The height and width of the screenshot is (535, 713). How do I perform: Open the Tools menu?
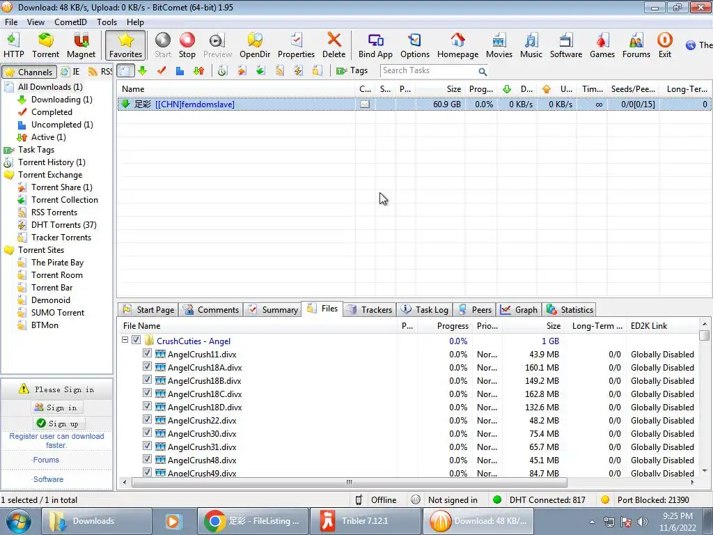[107, 22]
